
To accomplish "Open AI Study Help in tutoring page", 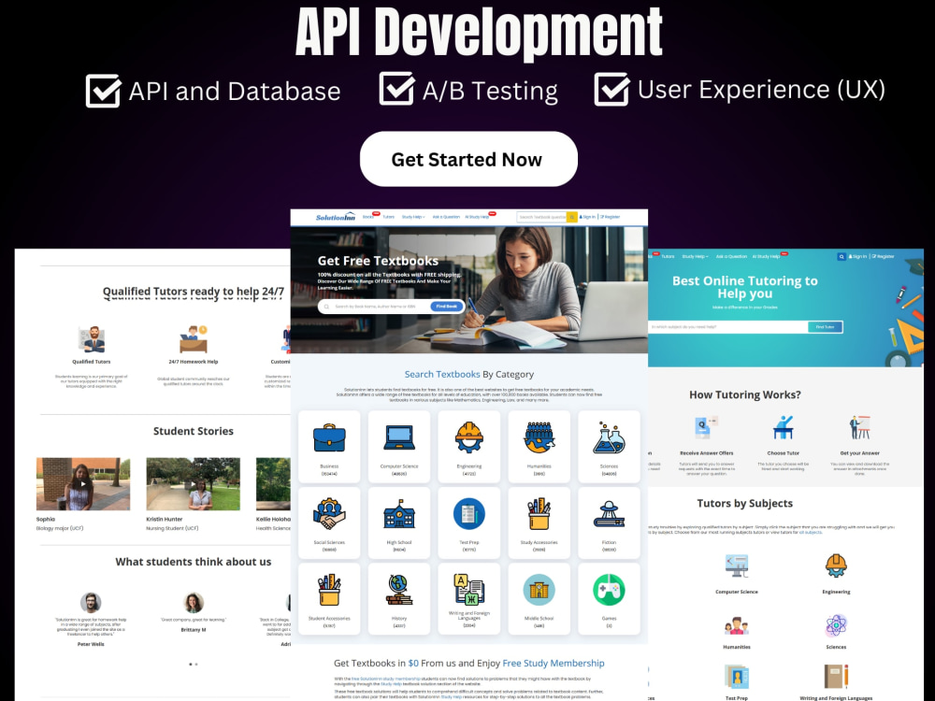I will pyautogui.click(x=767, y=256).
